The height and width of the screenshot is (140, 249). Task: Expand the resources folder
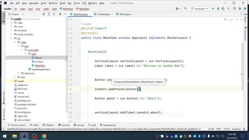coord(18,73)
